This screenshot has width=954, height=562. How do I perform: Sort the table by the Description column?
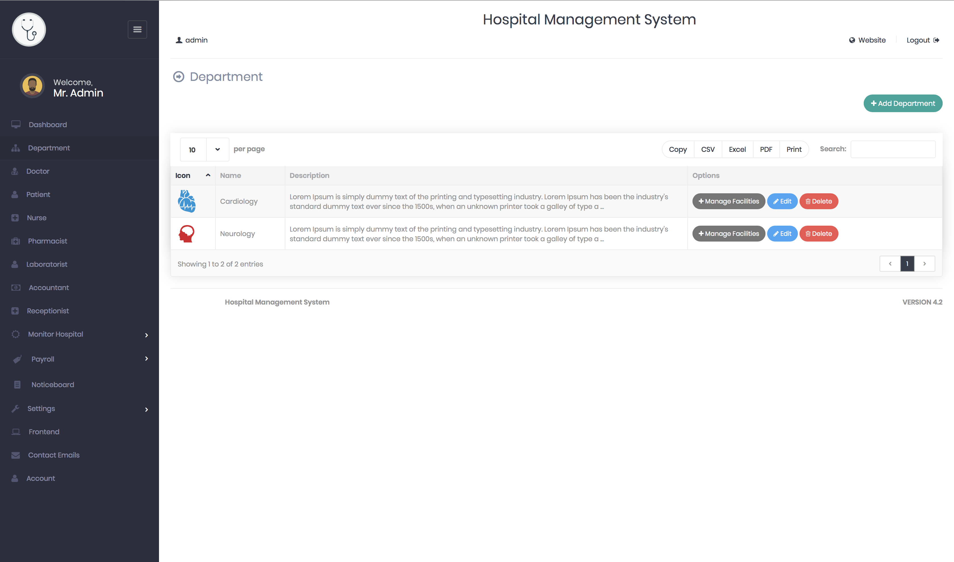pos(486,175)
